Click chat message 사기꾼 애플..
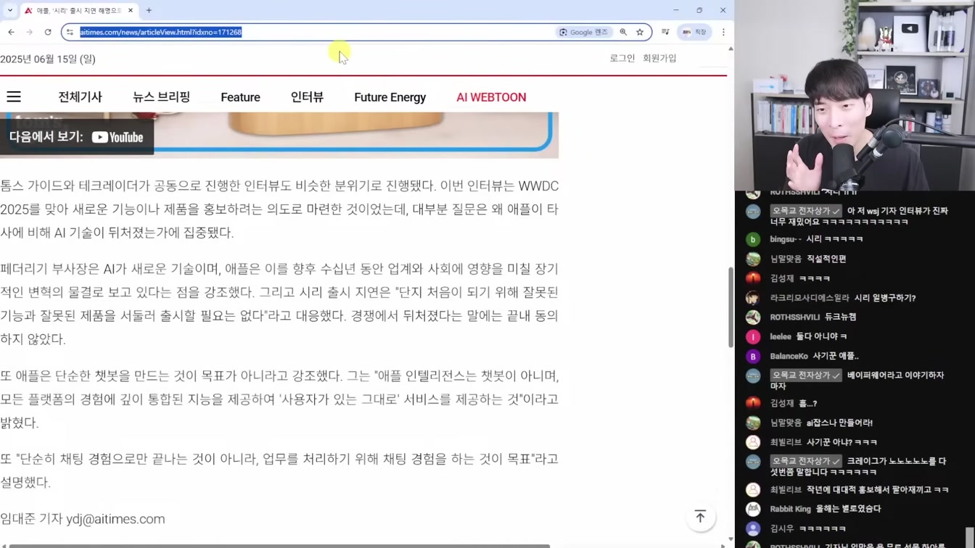This screenshot has width=975, height=548. pyautogui.click(x=835, y=356)
